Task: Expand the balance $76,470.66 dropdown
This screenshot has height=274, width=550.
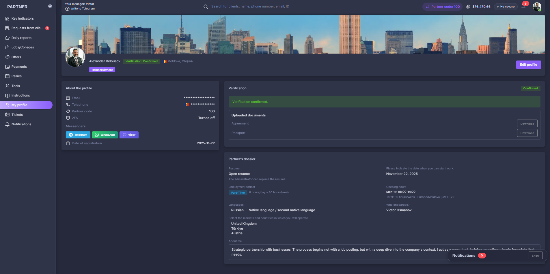Action: [479, 6]
